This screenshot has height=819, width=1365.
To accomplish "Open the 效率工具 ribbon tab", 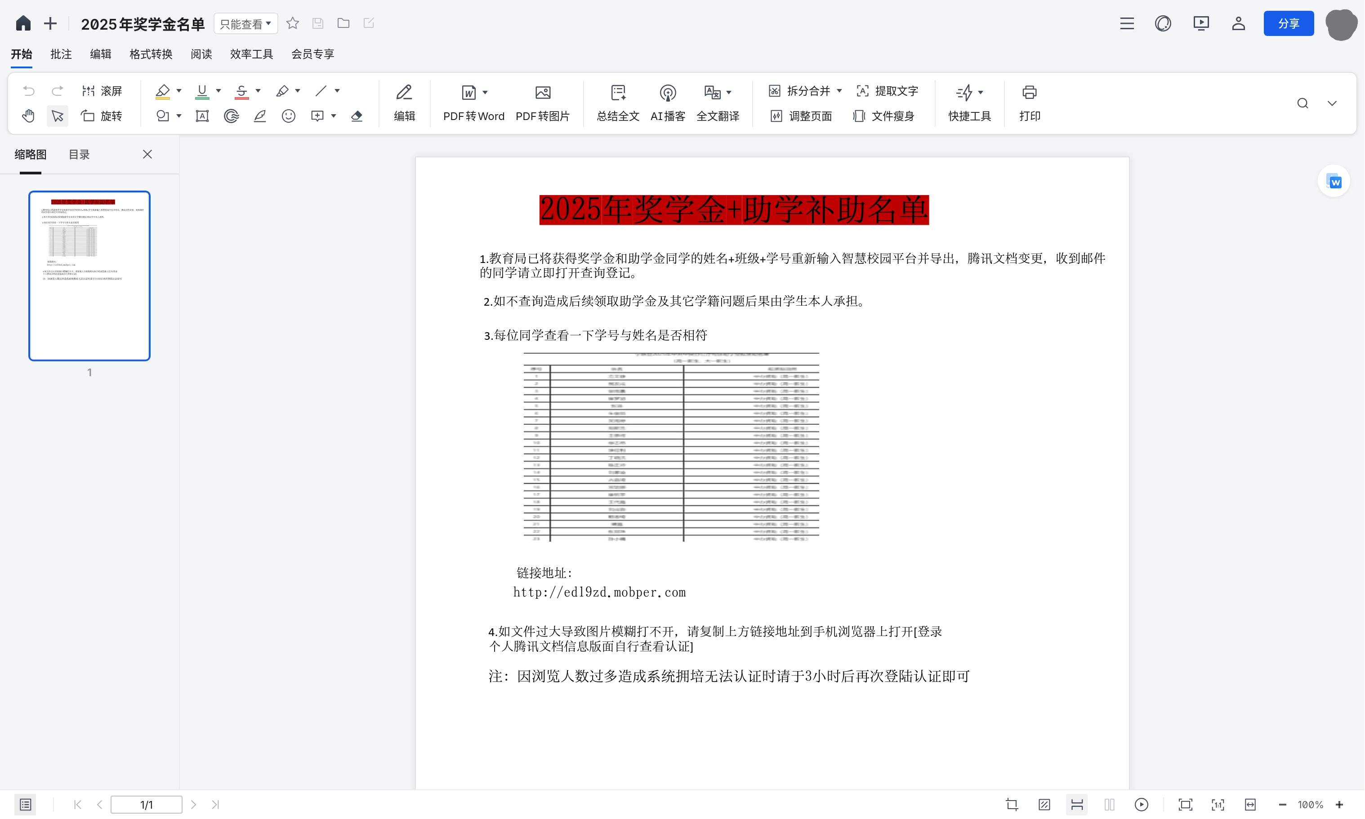I will click(251, 53).
